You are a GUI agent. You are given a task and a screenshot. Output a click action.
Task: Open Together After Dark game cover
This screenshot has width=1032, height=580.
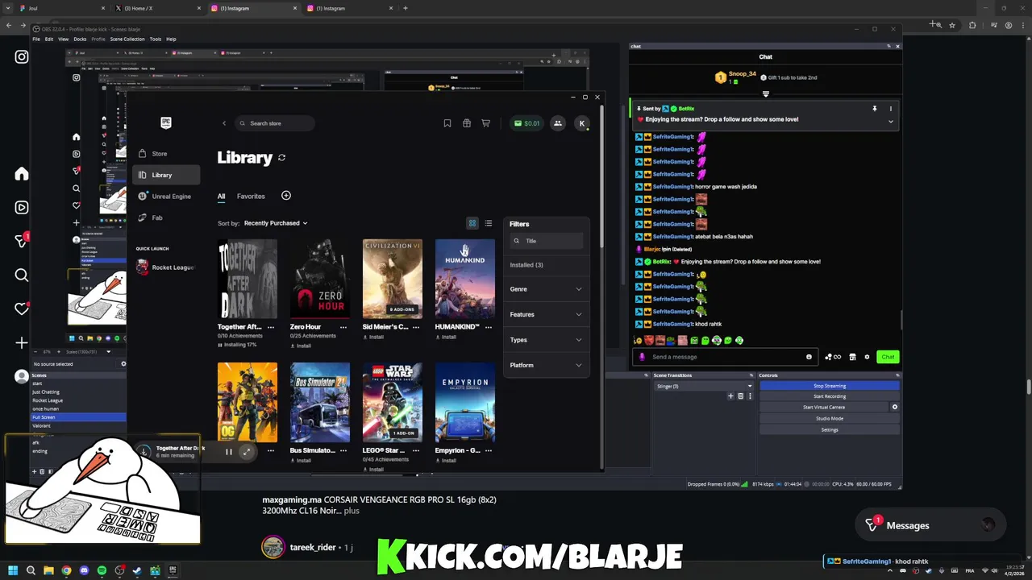coord(247,279)
